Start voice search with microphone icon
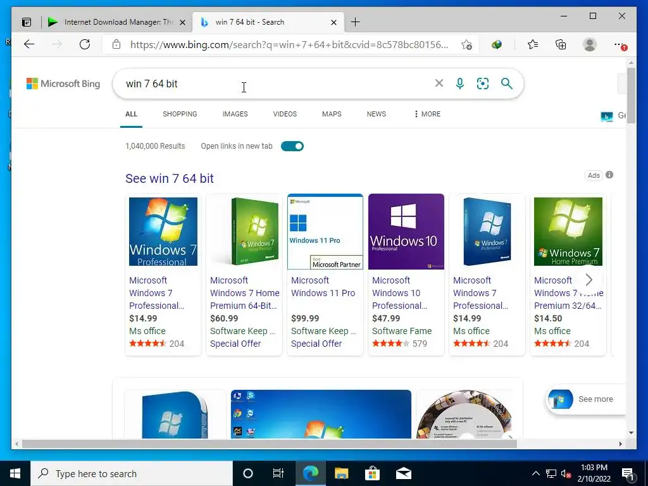This screenshot has width=648, height=486. pos(460,84)
